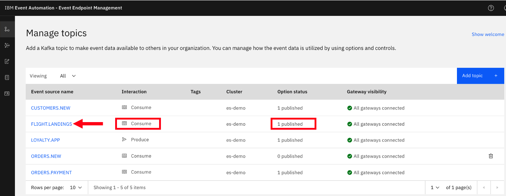506x196 pixels.
Task: Delete the ORDERS.NEW topic with trash icon
Action: 491,156
